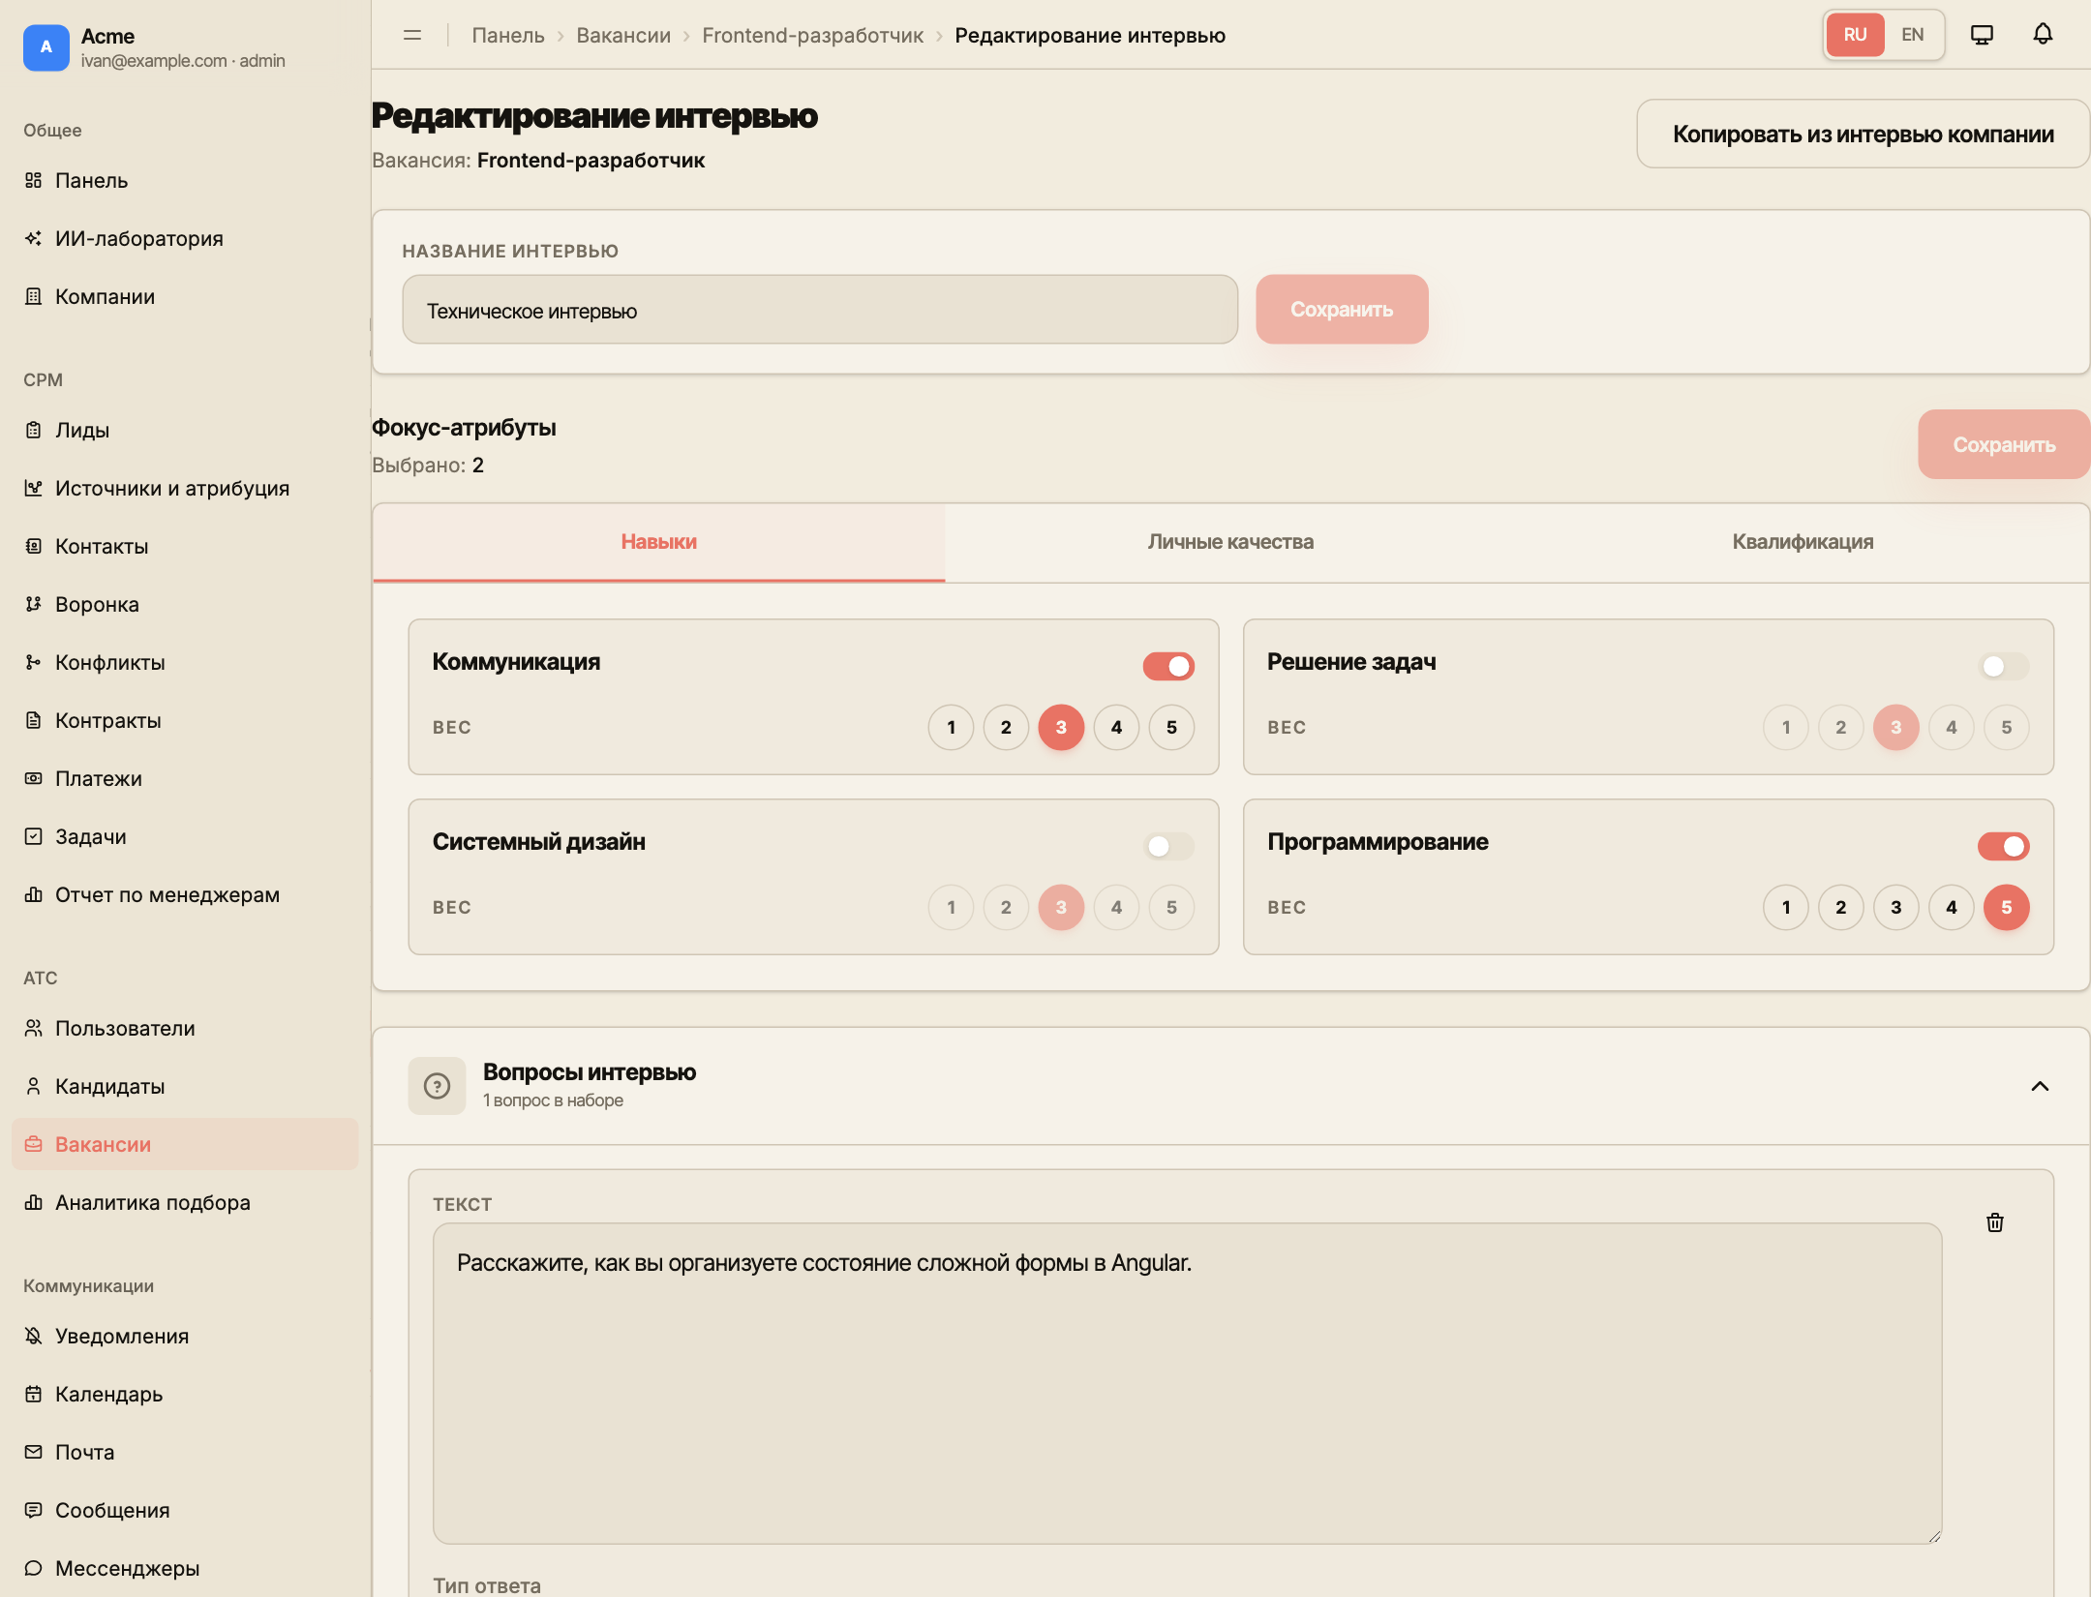Click the Воронка funnel icon

[x=34, y=604]
